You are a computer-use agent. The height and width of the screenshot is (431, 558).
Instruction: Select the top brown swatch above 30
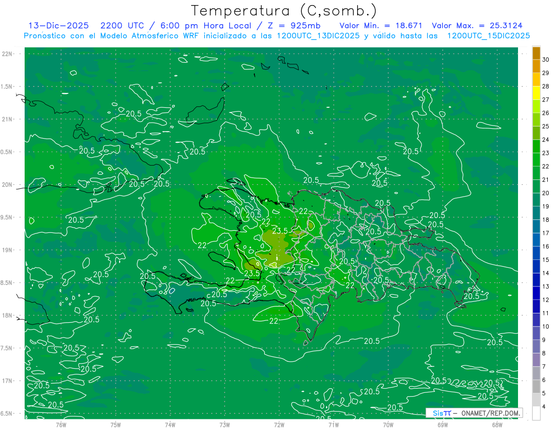pyautogui.click(x=536, y=53)
